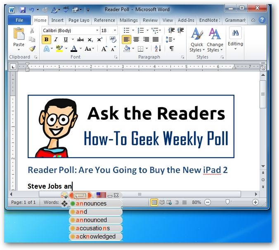Show paragraph marks with pilcrow
This screenshot has width=279, height=250.
click(172, 49)
